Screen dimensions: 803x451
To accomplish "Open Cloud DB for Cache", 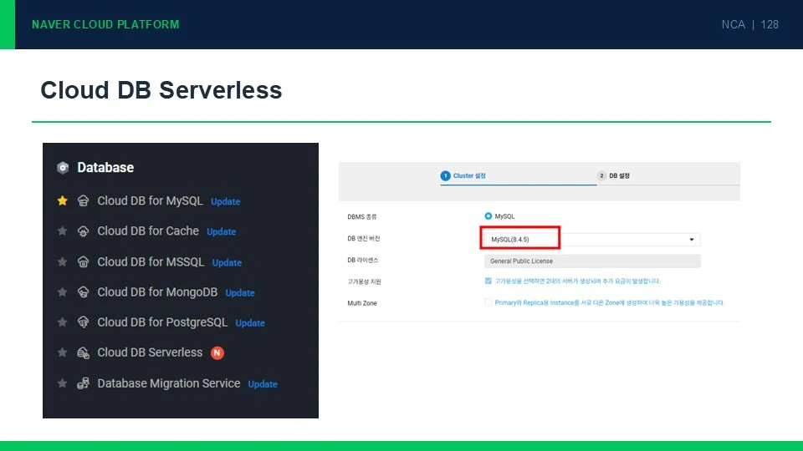I will click(x=148, y=231).
